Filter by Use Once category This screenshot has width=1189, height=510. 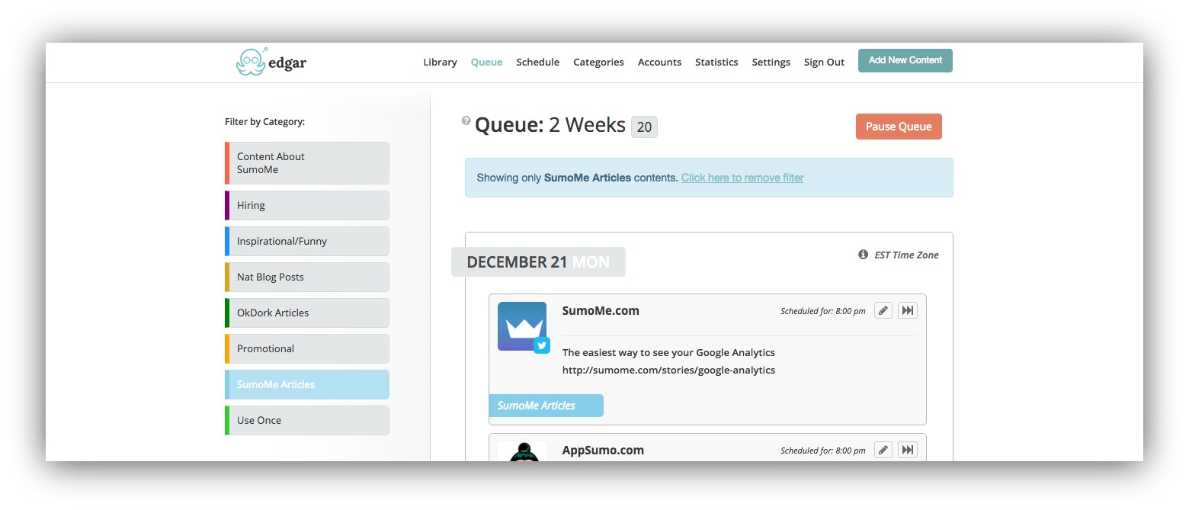click(x=307, y=420)
